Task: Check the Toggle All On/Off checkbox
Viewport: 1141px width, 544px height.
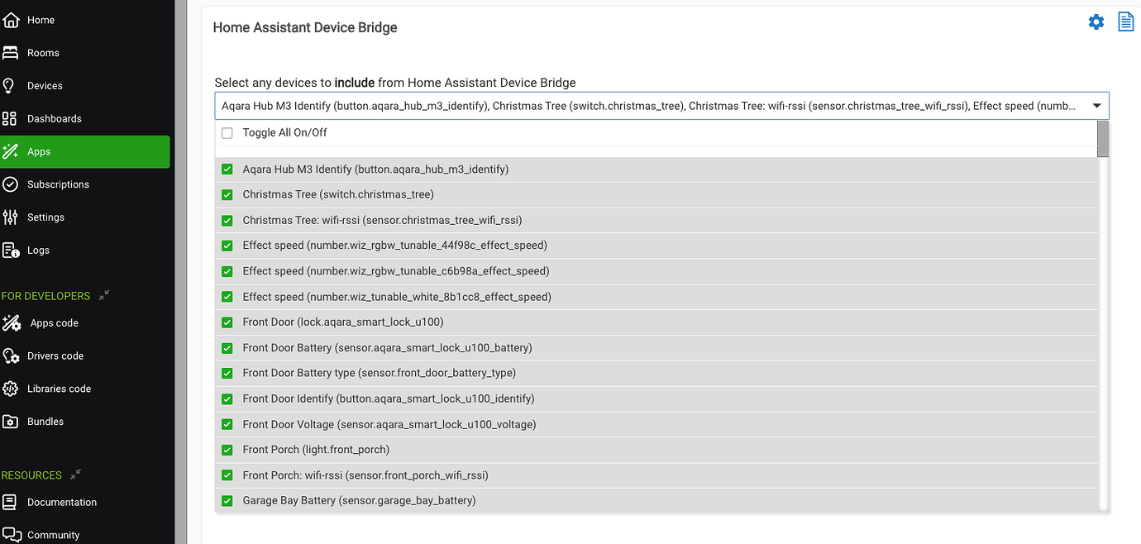Action: tap(227, 132)
